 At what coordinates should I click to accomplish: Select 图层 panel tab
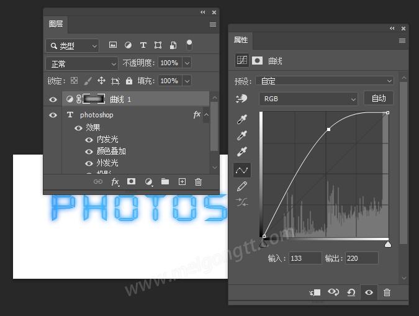pyautogui.click(x=56, y=24)
